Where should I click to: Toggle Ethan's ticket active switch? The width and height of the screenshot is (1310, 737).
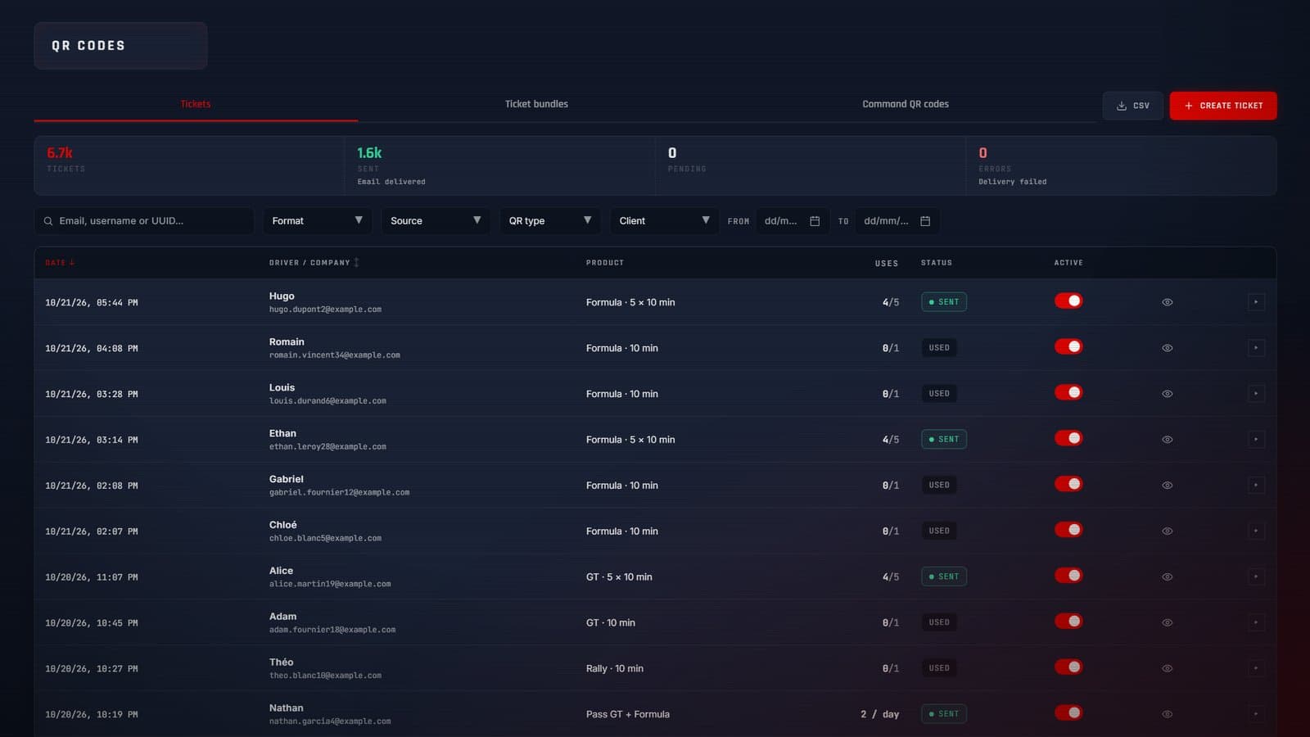click(x=1068, y=439)
